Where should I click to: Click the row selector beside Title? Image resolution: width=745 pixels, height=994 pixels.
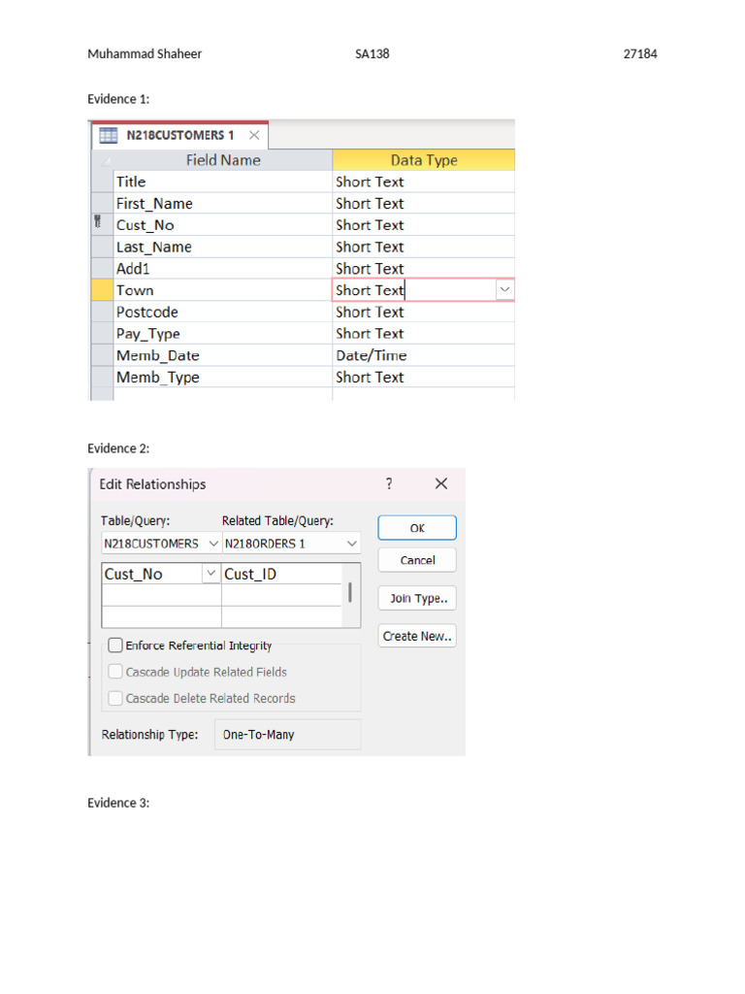pos(102,182)
